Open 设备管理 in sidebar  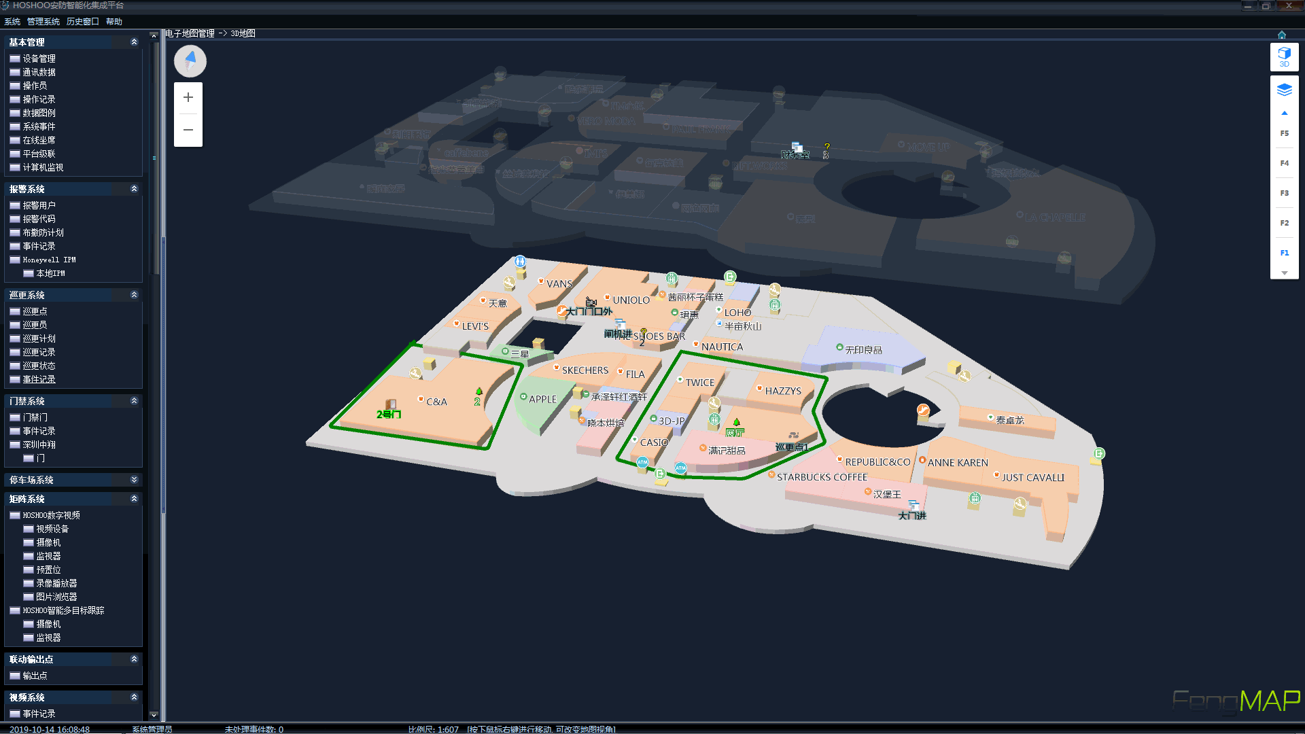coord(39,58)
